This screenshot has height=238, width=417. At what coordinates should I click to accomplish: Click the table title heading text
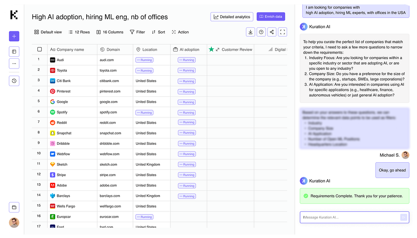pyautogui.click(x=100, y=17)
